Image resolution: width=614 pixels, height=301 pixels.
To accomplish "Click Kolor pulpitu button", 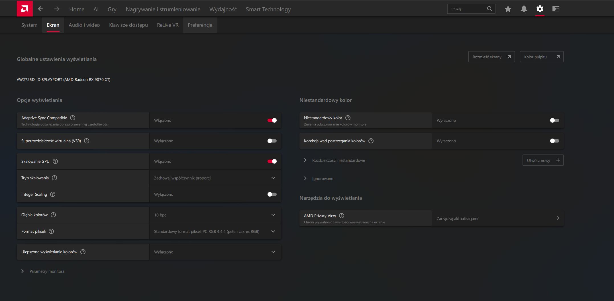I will click(x=542, y=57).
